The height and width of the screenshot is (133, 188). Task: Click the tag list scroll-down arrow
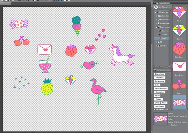pos(171,109)
